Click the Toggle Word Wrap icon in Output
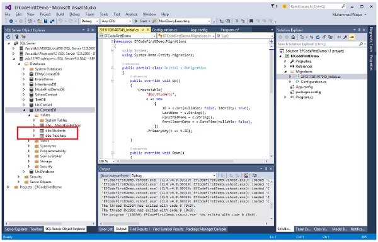 click(254, 175)
